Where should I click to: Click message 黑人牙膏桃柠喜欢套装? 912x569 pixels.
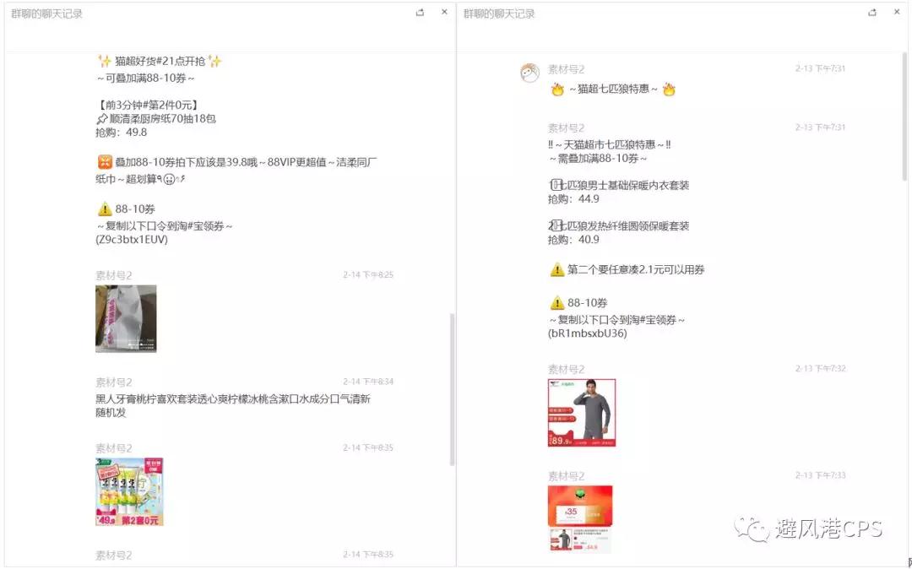[233, 406]
